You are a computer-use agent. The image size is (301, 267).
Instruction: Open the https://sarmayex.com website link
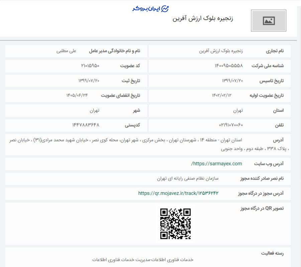click(216, 164)
